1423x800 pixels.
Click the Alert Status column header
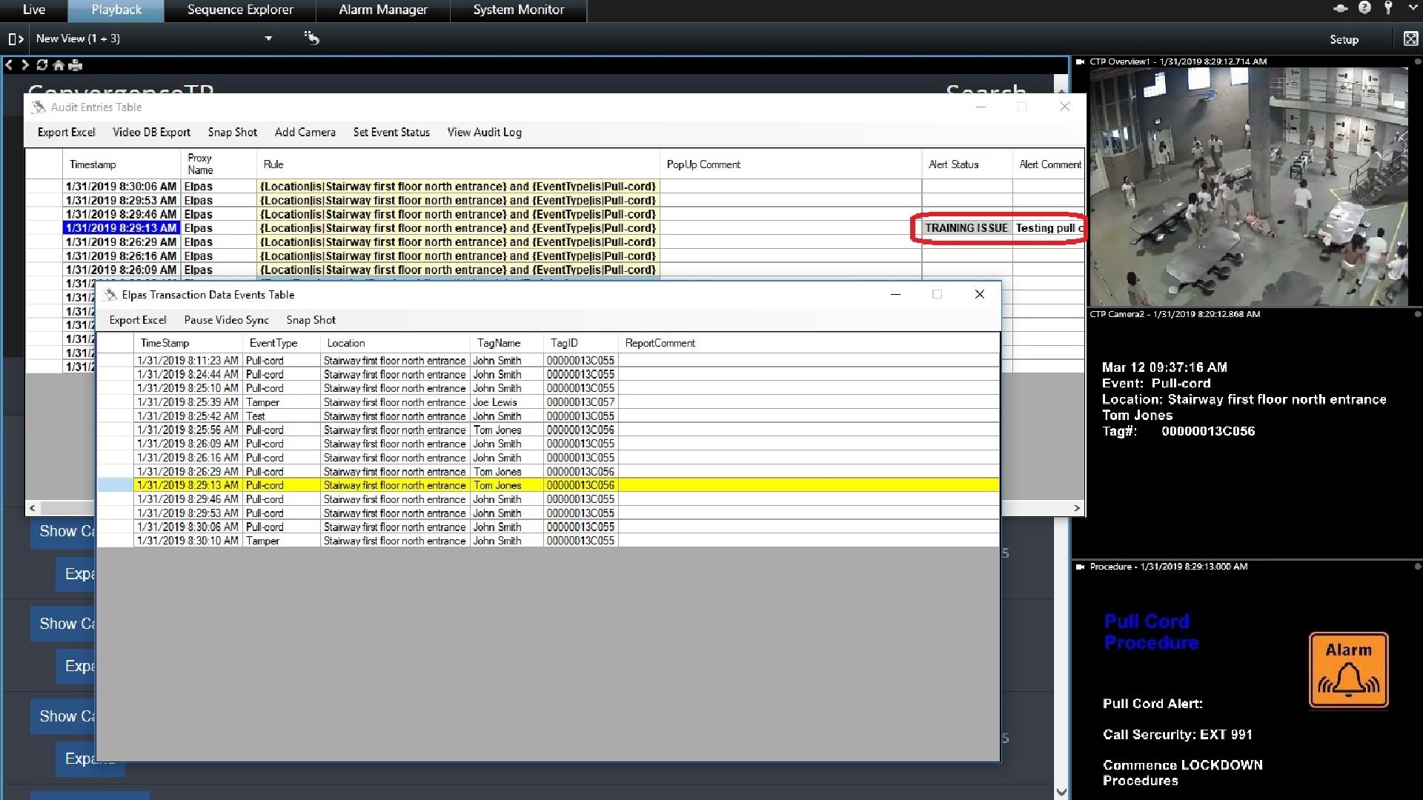tap(954, 164)
